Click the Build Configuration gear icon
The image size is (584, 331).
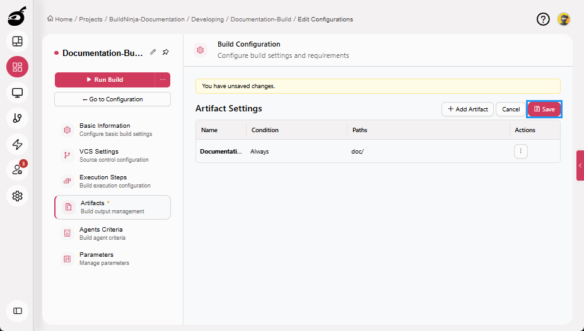coord(201,50)
